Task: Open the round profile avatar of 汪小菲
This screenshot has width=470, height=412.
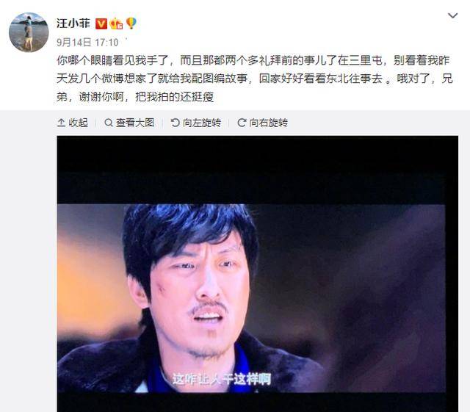Action: point(29,32)
